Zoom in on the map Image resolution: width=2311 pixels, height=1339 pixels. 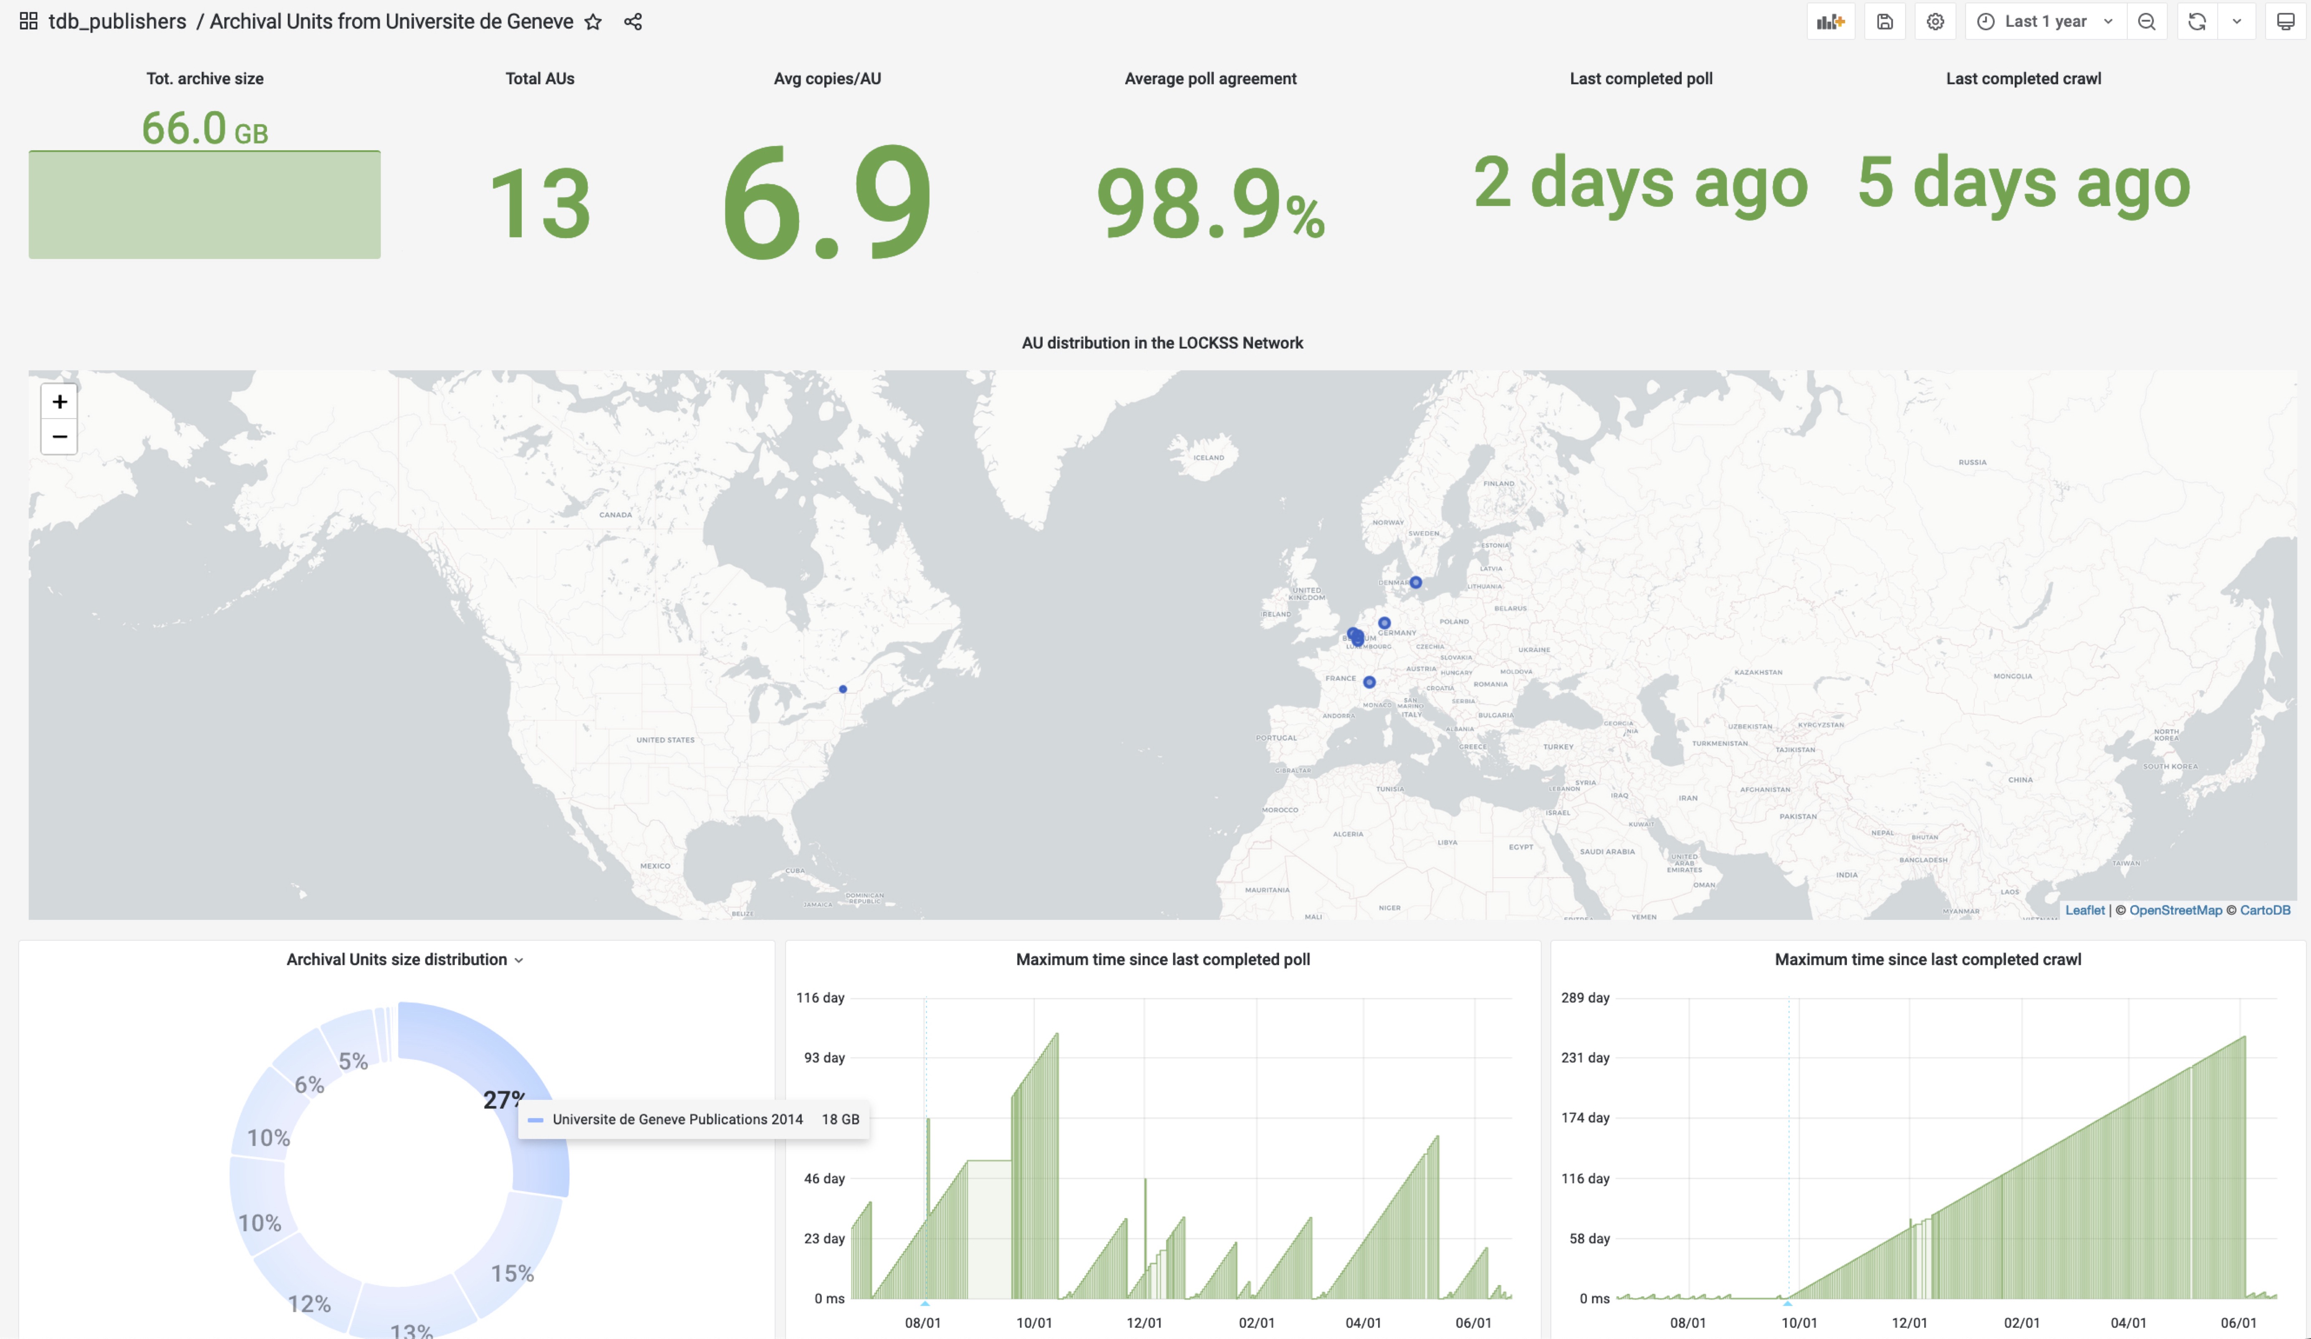coord(60,402)
